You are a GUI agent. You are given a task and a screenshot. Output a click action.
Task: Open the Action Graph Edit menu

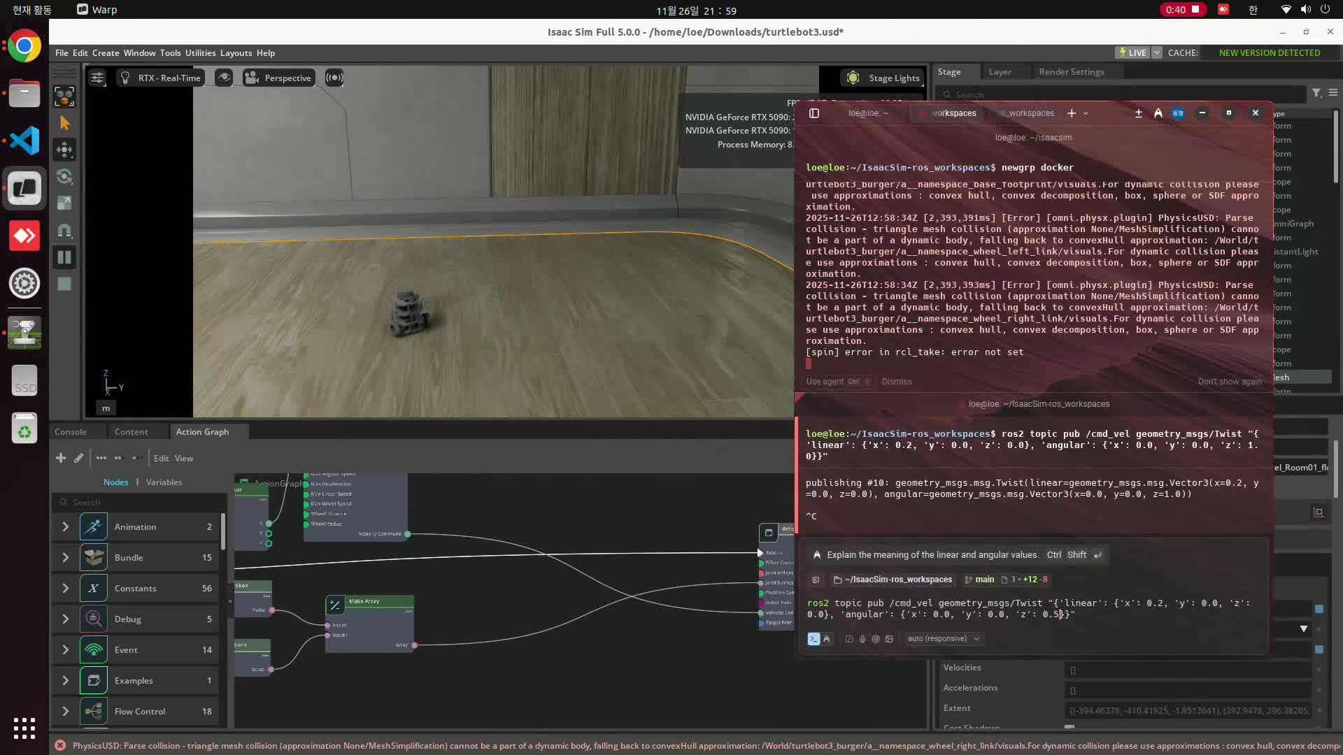[x=161, y=458]
